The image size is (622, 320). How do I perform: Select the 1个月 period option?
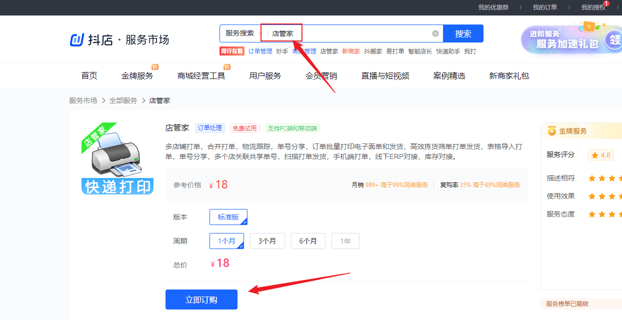[x=226, y=241]
